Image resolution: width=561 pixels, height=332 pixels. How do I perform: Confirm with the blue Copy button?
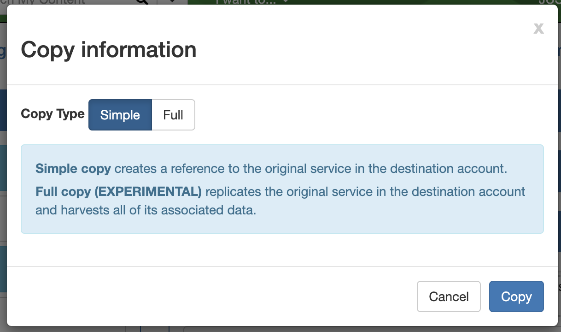point(516,296)
